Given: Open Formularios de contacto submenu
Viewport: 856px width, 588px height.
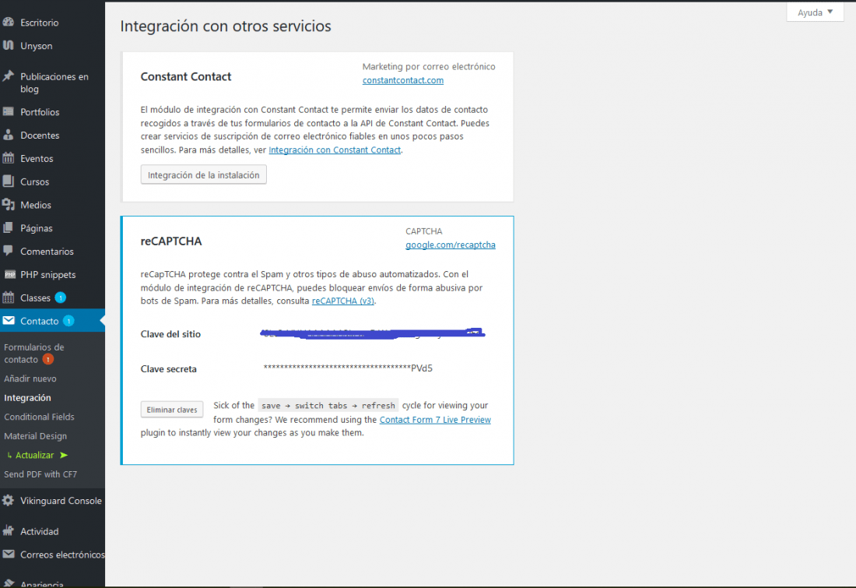Looking at the screenshot, I should point(33,353).
